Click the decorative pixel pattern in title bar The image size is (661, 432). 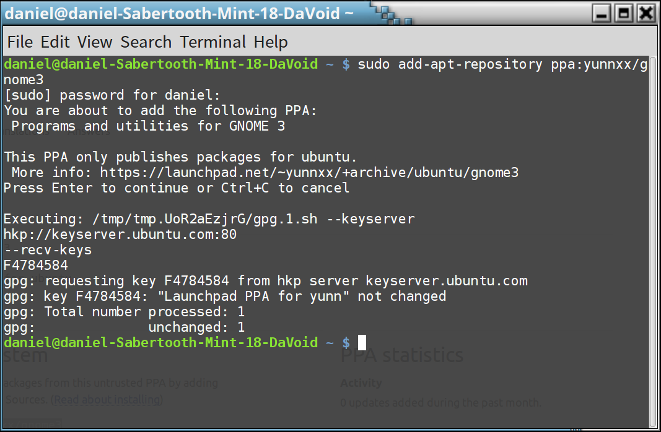pos(393,15)
